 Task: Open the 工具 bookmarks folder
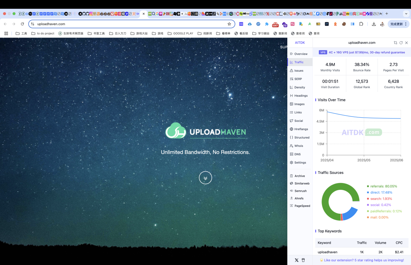coord(21,33)
